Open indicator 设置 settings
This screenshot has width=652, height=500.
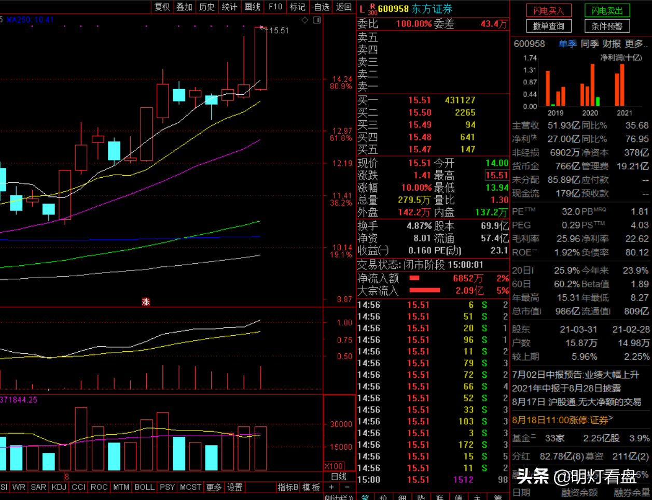point(235,488)
